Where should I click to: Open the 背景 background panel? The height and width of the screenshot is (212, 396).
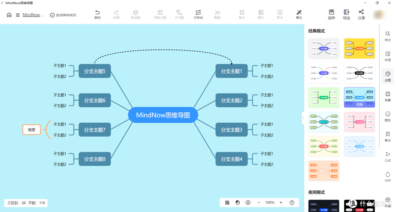pyautogui.click(x=388, y=97)
